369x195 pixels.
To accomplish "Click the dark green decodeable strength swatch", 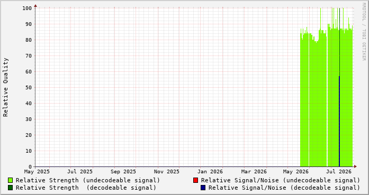I will (x=10, y=188).
